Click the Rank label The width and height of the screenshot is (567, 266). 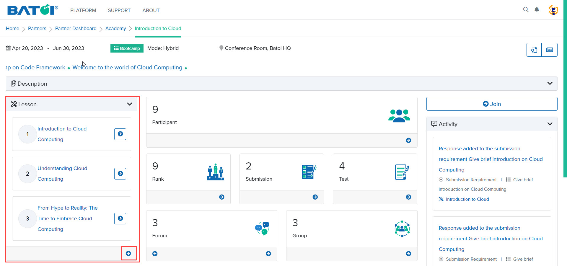pyautogui.click(x=158, y=179)
